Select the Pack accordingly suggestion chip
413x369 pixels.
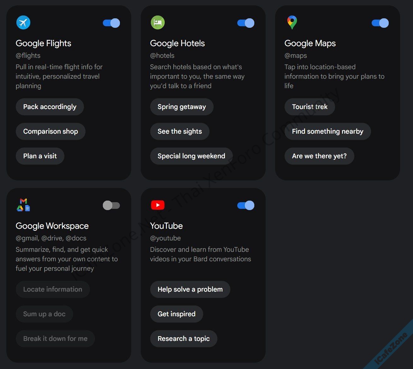tap(50, 107)
